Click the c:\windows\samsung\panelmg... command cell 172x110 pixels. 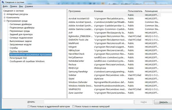coord(110,72)
